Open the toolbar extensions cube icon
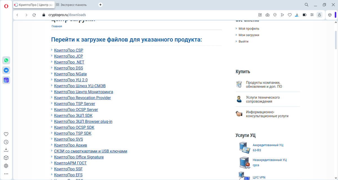The image size is (338, 180). click(330, 15)
